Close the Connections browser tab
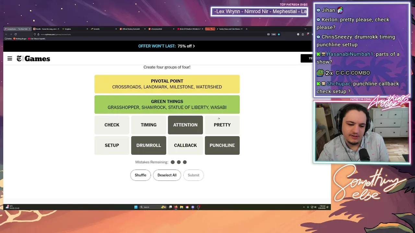 pos(30,29)
